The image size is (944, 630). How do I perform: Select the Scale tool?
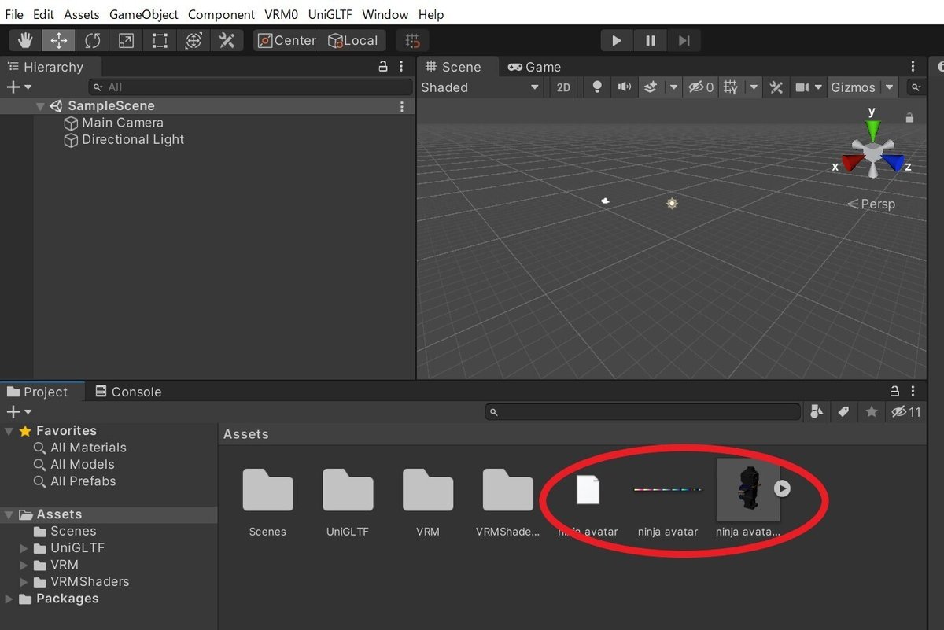(x=126, y=41)
